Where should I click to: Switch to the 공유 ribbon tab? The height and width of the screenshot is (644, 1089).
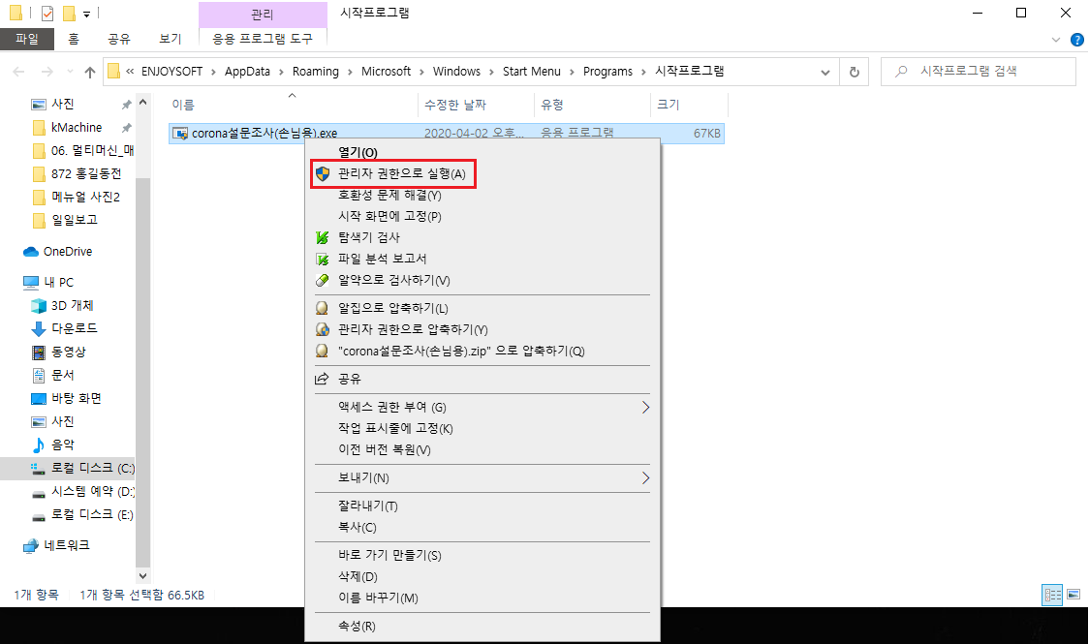point(119,39)
